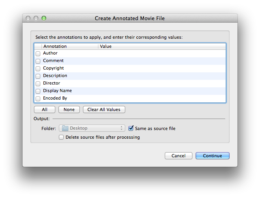Check the Copyright annotation box
This screenshot has height=198, width=260.
click(x=38, y=68)
